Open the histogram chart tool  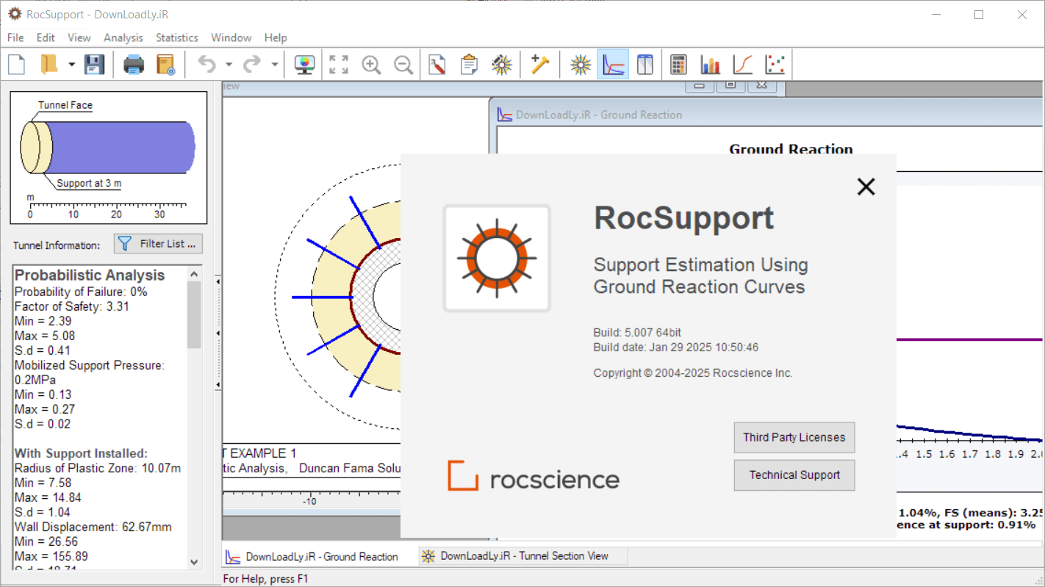tap(710, 65)
